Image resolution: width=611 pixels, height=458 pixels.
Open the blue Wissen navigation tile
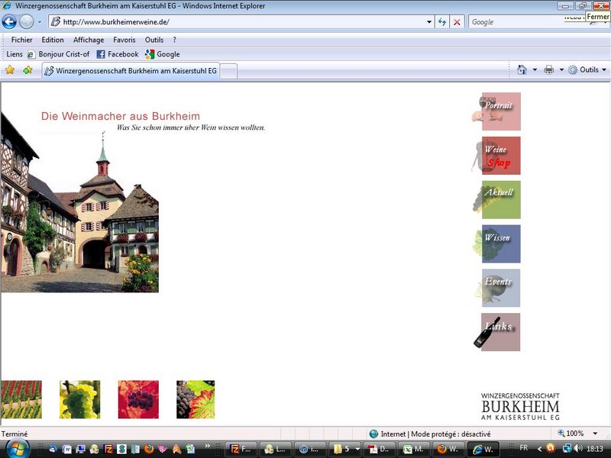[501, 244]
